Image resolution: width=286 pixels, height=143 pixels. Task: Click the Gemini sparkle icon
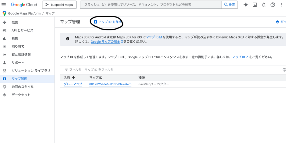click(246, 5)
